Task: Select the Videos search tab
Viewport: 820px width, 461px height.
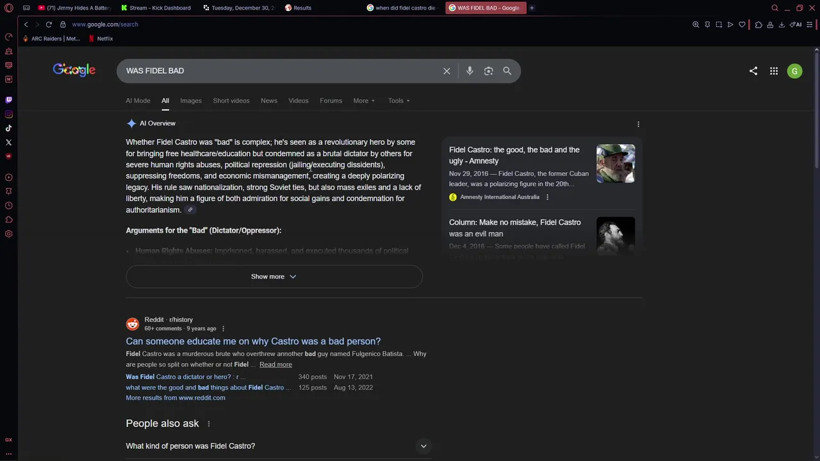Action: point(299,101)
